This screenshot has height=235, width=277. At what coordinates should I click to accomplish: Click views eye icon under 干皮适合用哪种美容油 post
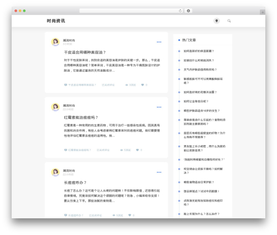point(127,85)
